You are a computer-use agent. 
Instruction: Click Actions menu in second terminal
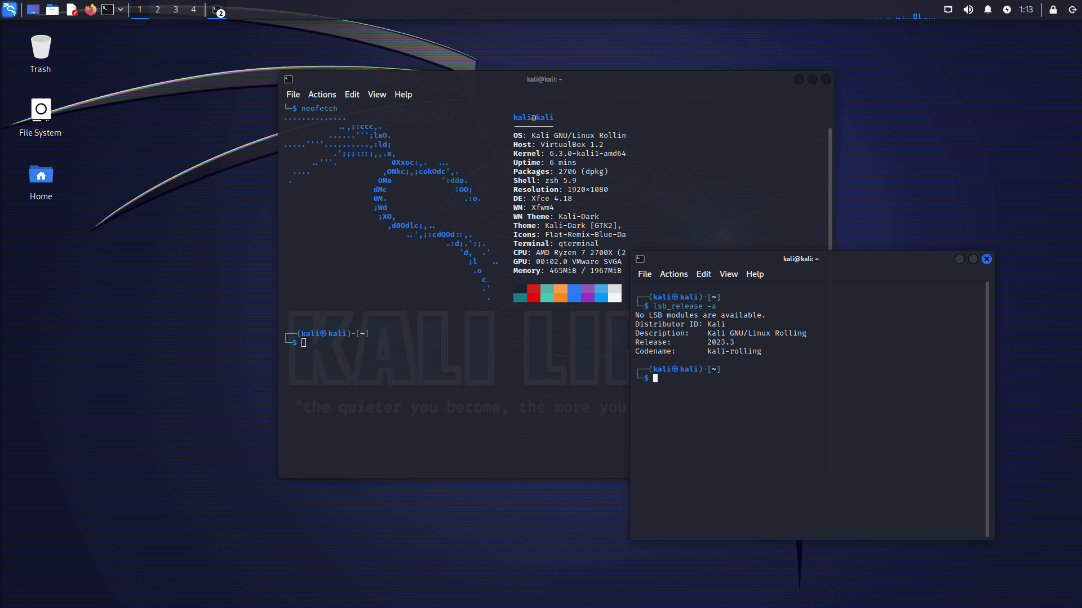point(673,274)
